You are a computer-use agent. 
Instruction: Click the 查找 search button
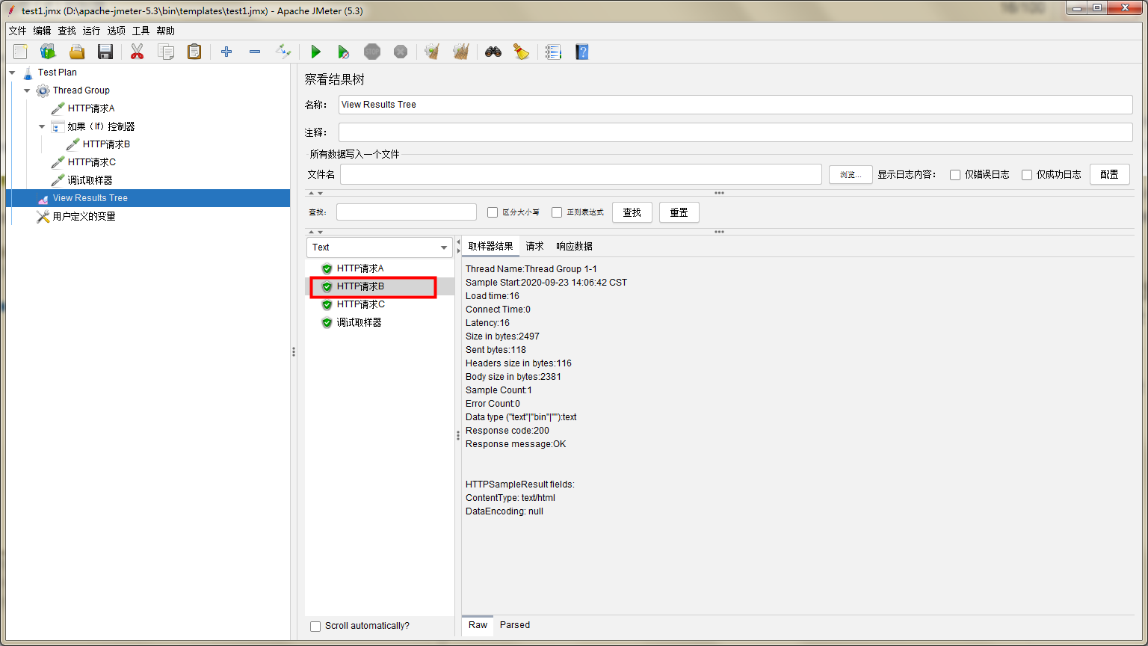click(x=632, y=212)
